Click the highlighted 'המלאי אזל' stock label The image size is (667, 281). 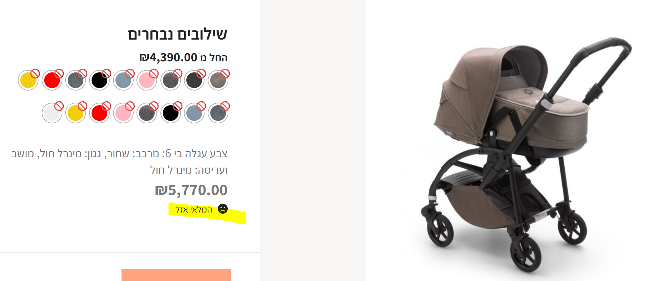point(194,210)
